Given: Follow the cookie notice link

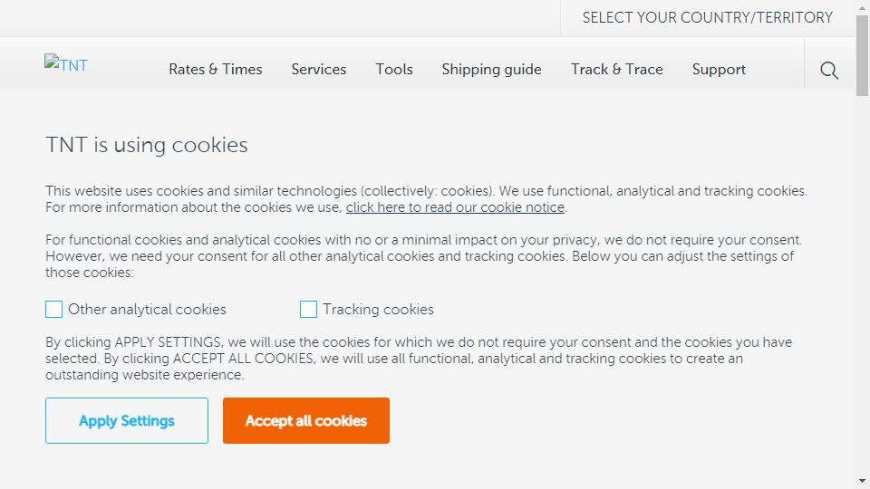Looking at the screenshot, I should tap(455, 207).
